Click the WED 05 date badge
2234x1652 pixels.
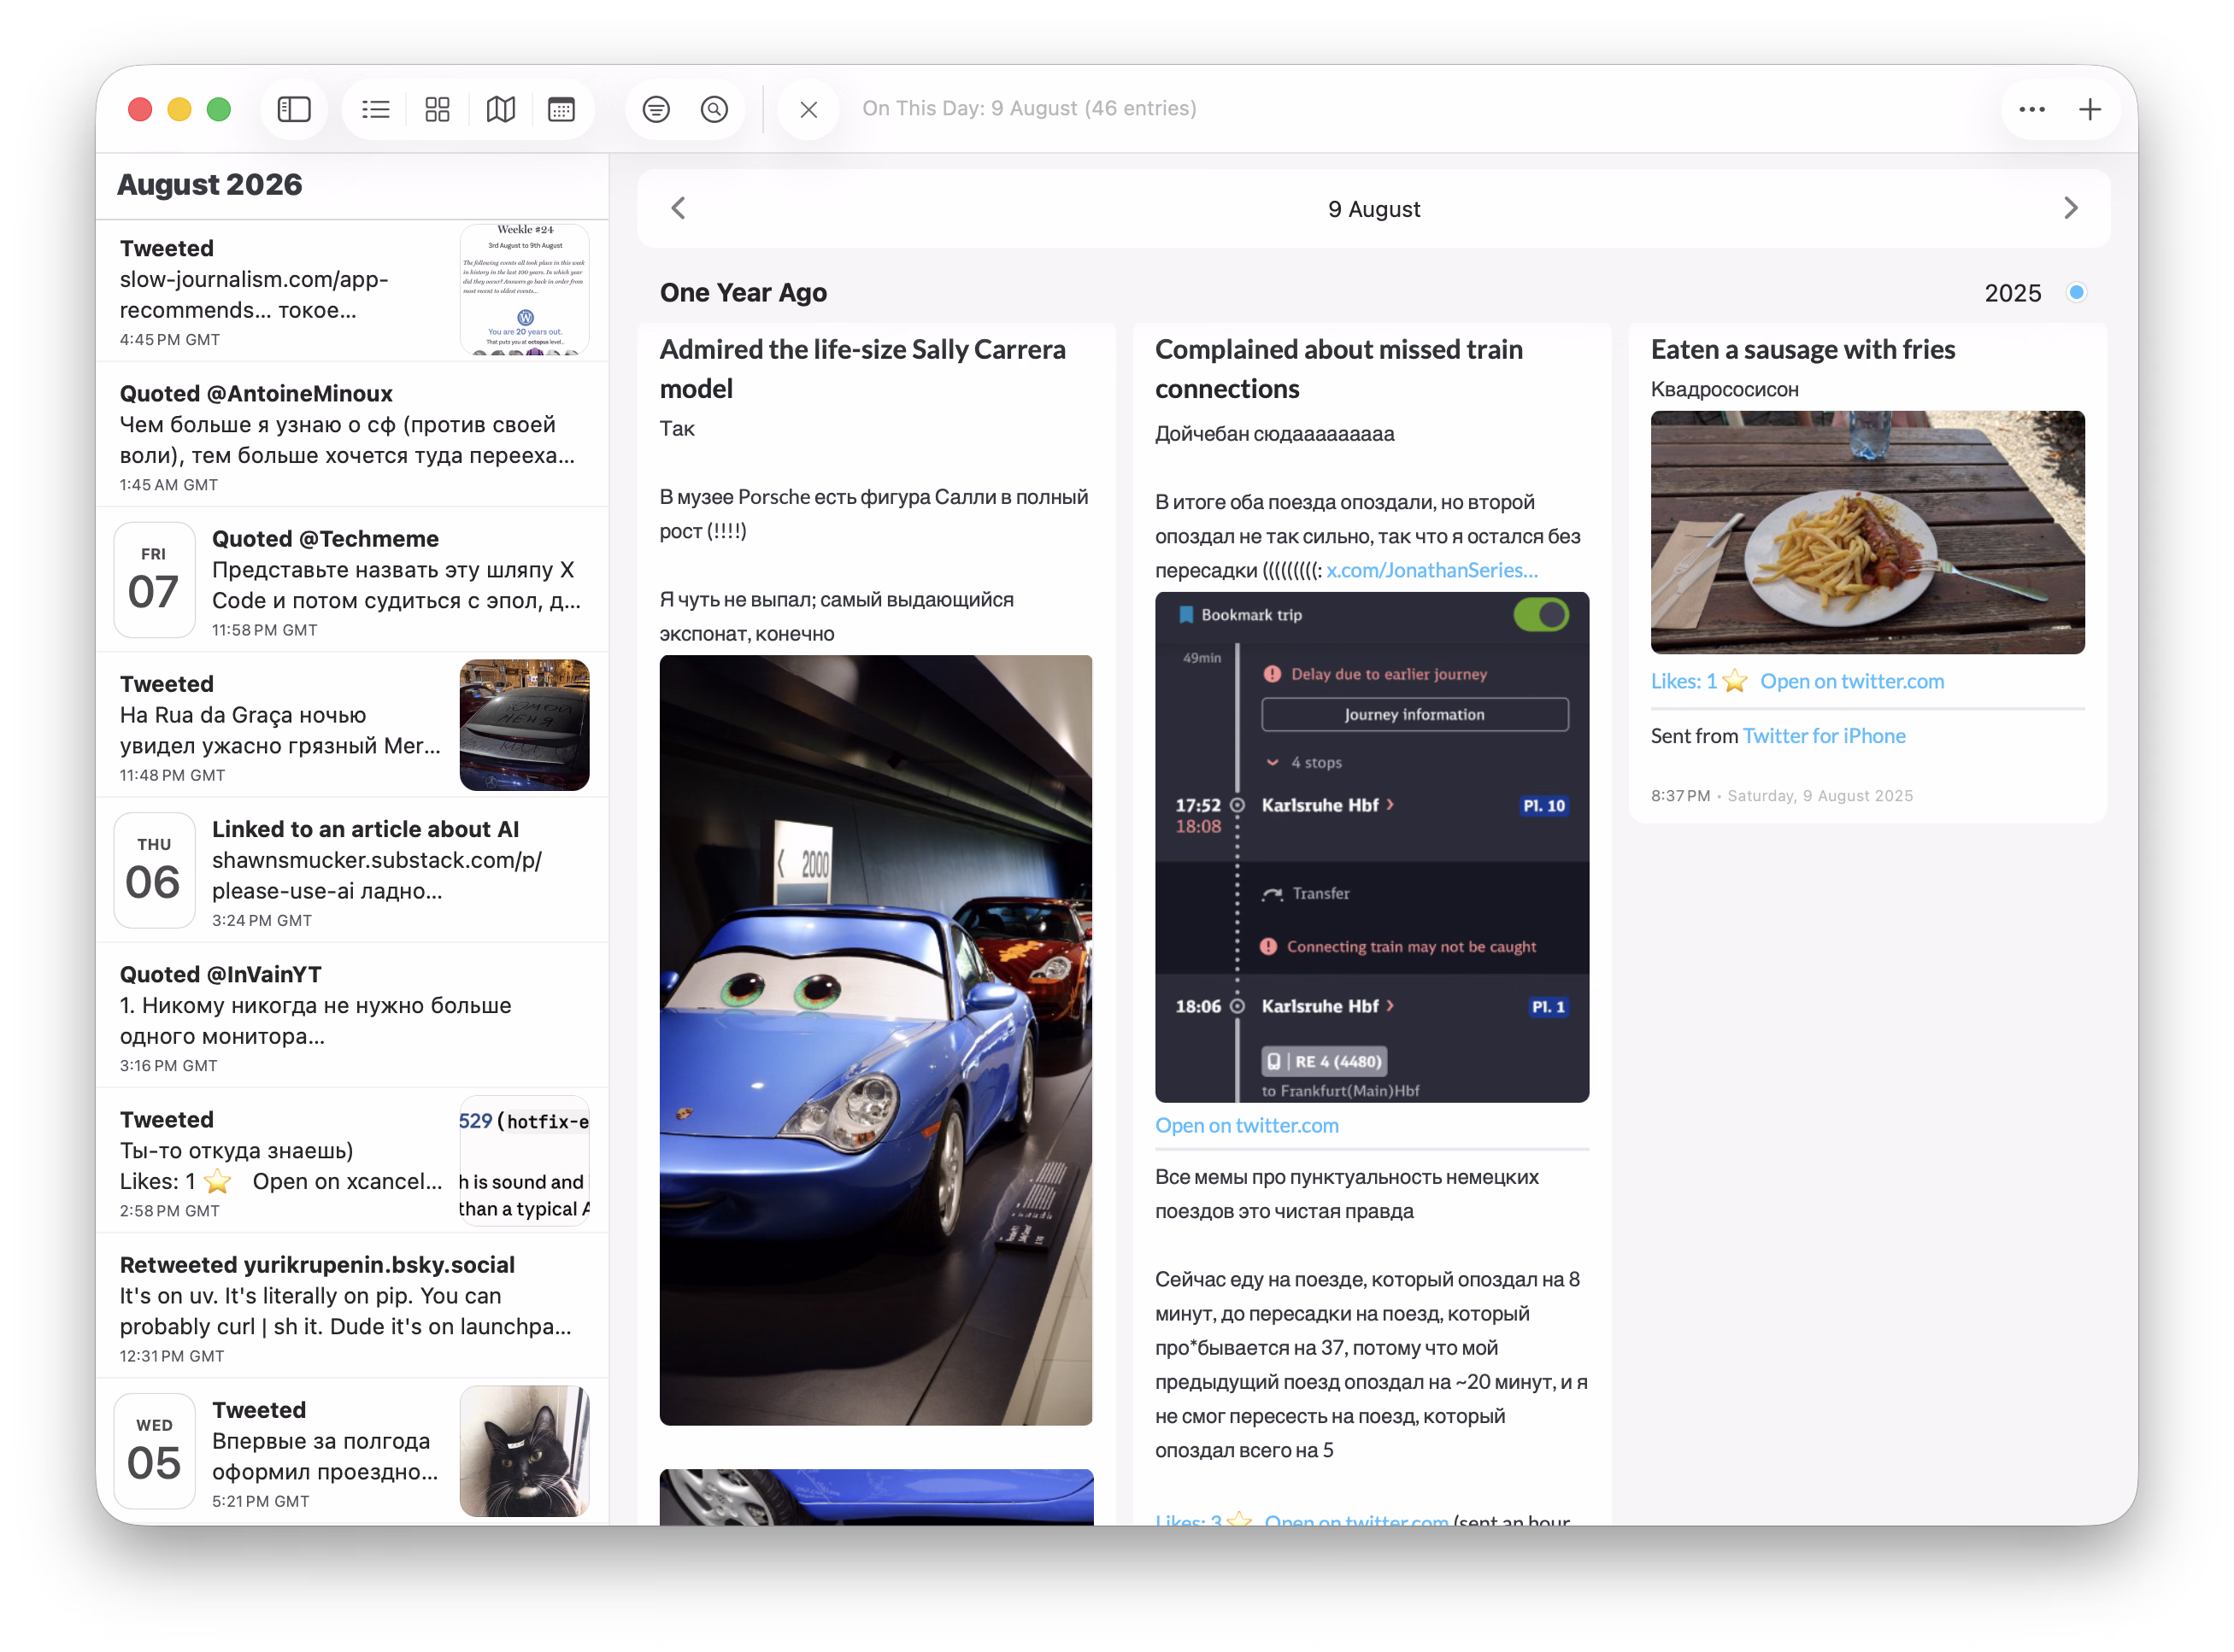[153, 1451]
